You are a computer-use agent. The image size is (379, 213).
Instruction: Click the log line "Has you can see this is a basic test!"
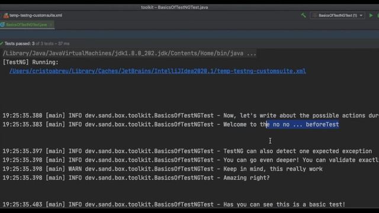click(174, 205)
